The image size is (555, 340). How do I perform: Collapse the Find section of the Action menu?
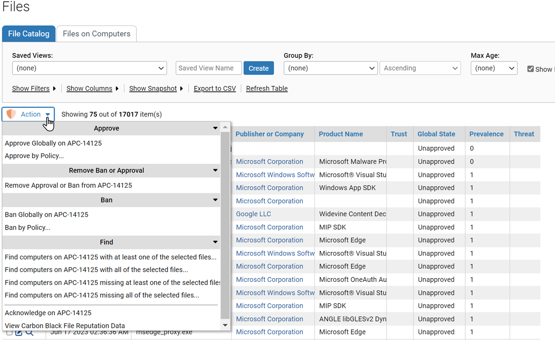[x=215, y=242]
